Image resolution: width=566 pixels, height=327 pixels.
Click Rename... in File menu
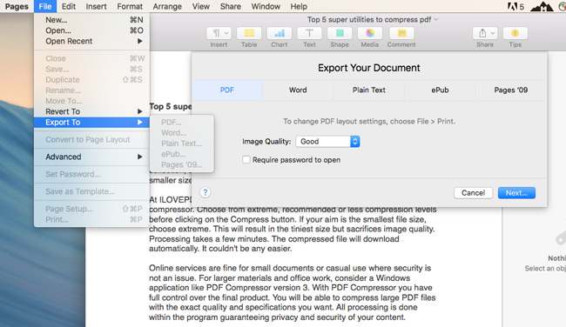(91, 90)
